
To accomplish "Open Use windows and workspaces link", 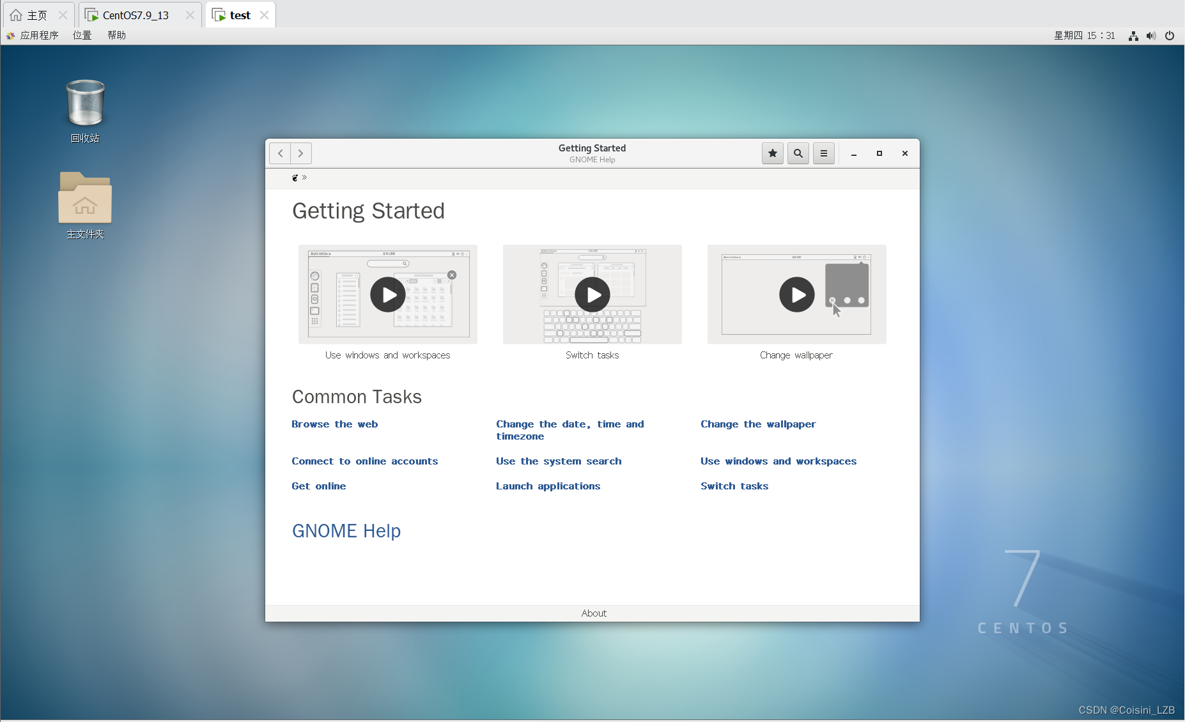I will (x=778, y=461).
